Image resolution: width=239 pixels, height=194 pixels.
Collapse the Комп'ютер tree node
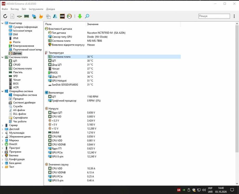coord(2,23)
